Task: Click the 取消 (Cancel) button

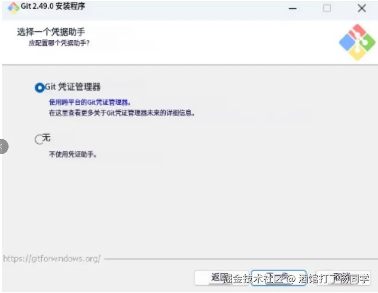Action: click(343, 278)
